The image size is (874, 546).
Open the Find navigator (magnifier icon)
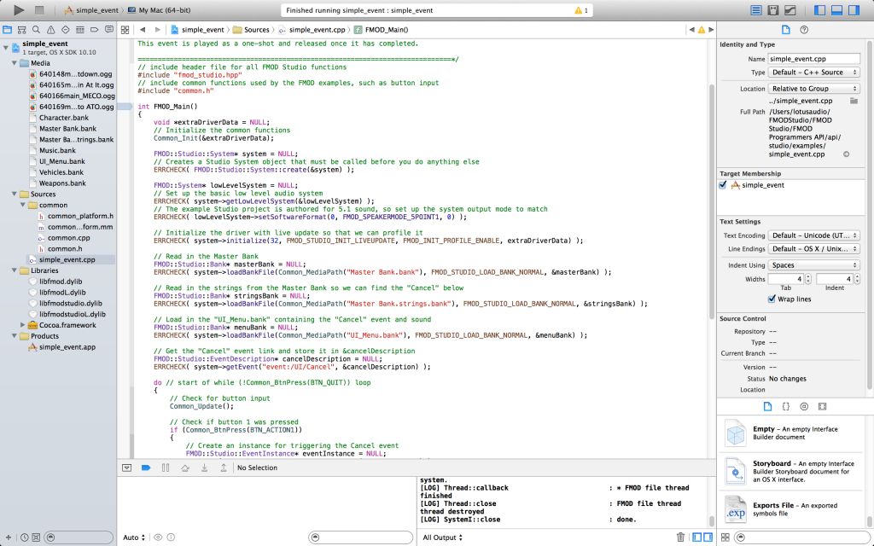coord(38,30)
